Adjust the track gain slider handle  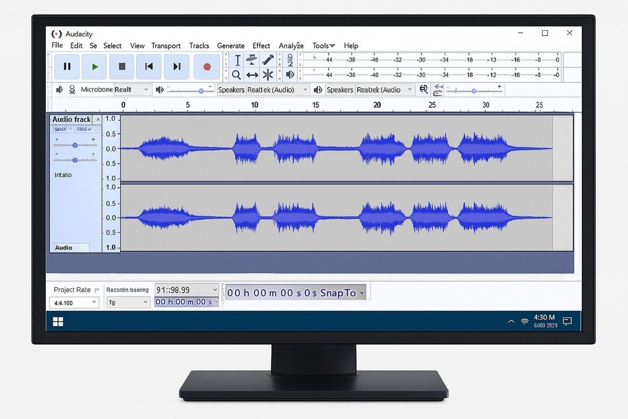75,145
